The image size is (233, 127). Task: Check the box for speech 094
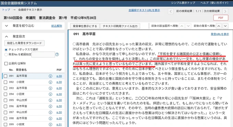(x=5, y=94)
